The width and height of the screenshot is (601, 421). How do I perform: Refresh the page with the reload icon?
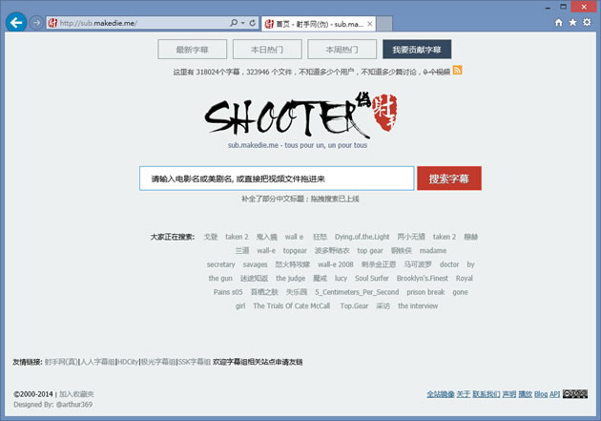[253, 23]
